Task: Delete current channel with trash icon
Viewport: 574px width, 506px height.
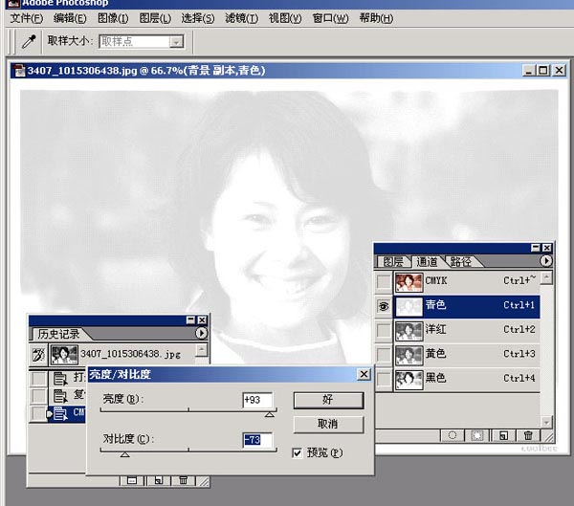Action: 527,436
